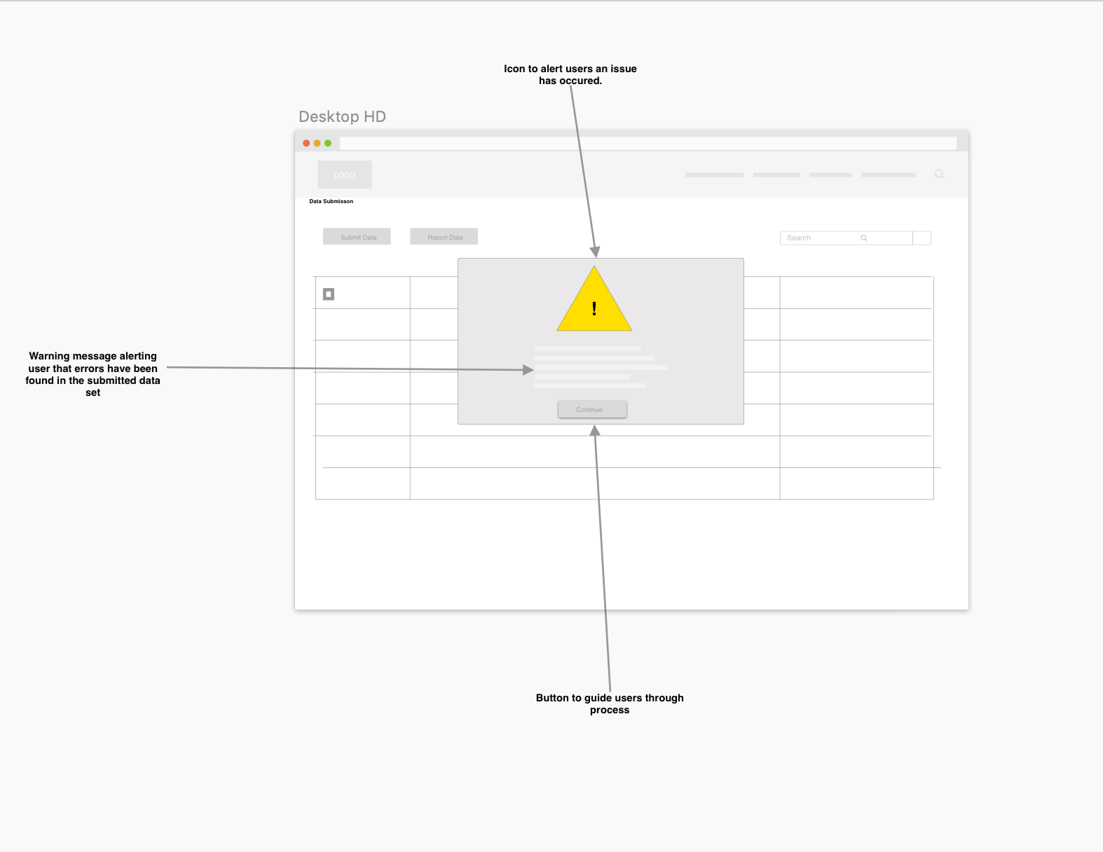Click the yellow minimize window dot

point(317,143)
